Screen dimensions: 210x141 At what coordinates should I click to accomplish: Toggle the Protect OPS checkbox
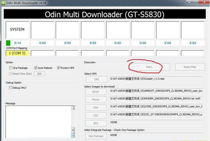(x=58, y=68)
